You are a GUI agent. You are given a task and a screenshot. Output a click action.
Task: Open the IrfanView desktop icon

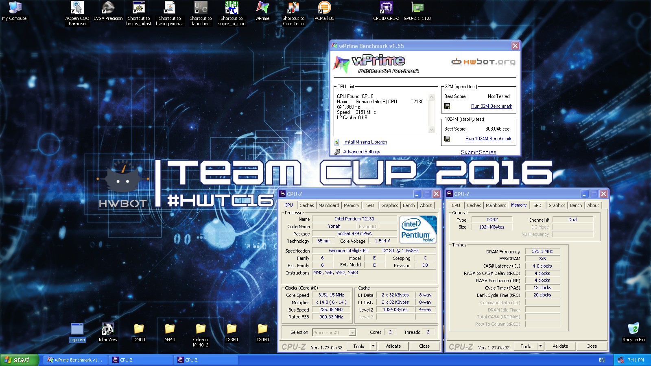click(x=108, y=329)
